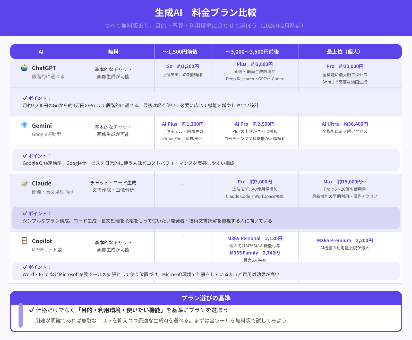Click the プラン選びの基準 banner
Image resolution: width=412 pixels, height=340 pixels.
(x=206, y=298)
